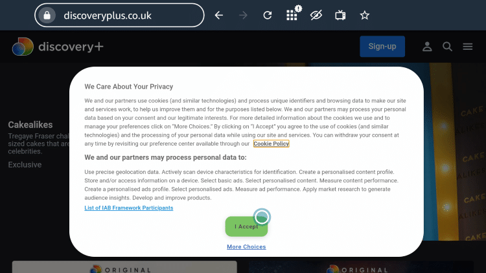Open the More Choices link

[x=246, y=246]
